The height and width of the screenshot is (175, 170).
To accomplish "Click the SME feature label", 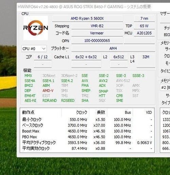I will pyautogui.click(x=120, y=100).
